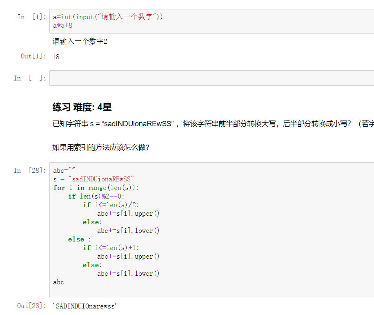Click the 'if i<=len(s)/2' line
Viewport: 374px width, 315px height.
[x=114, y=205]
